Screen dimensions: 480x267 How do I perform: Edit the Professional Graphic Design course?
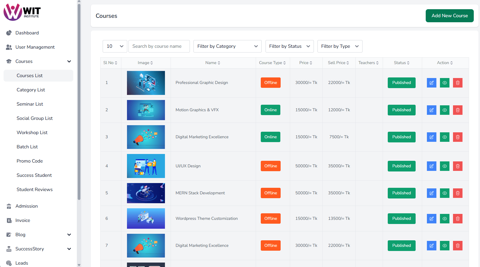[431, 83]
